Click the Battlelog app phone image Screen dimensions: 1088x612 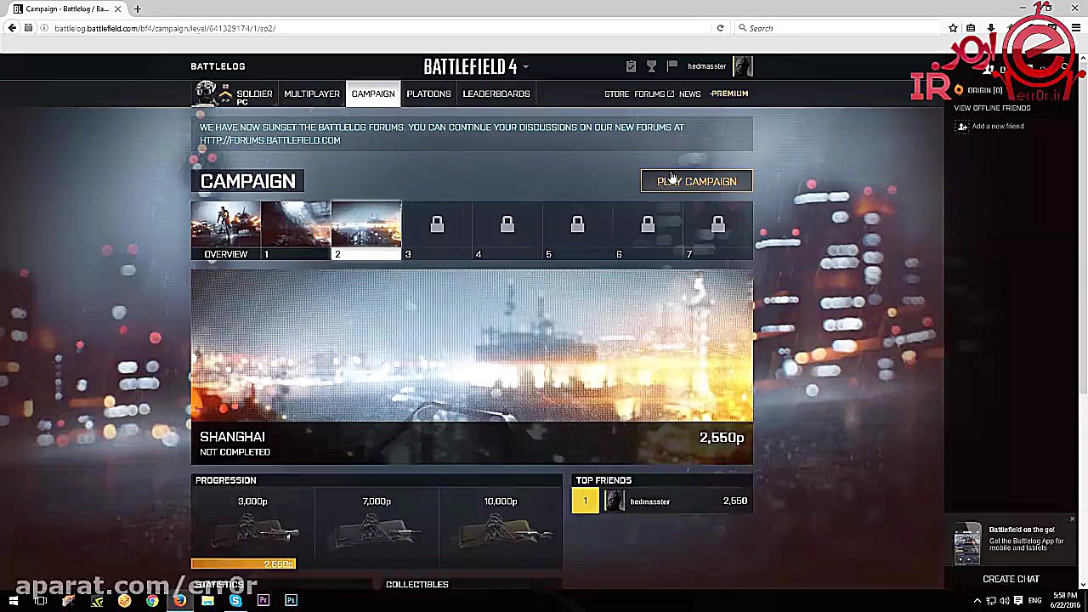coord(967,544)
